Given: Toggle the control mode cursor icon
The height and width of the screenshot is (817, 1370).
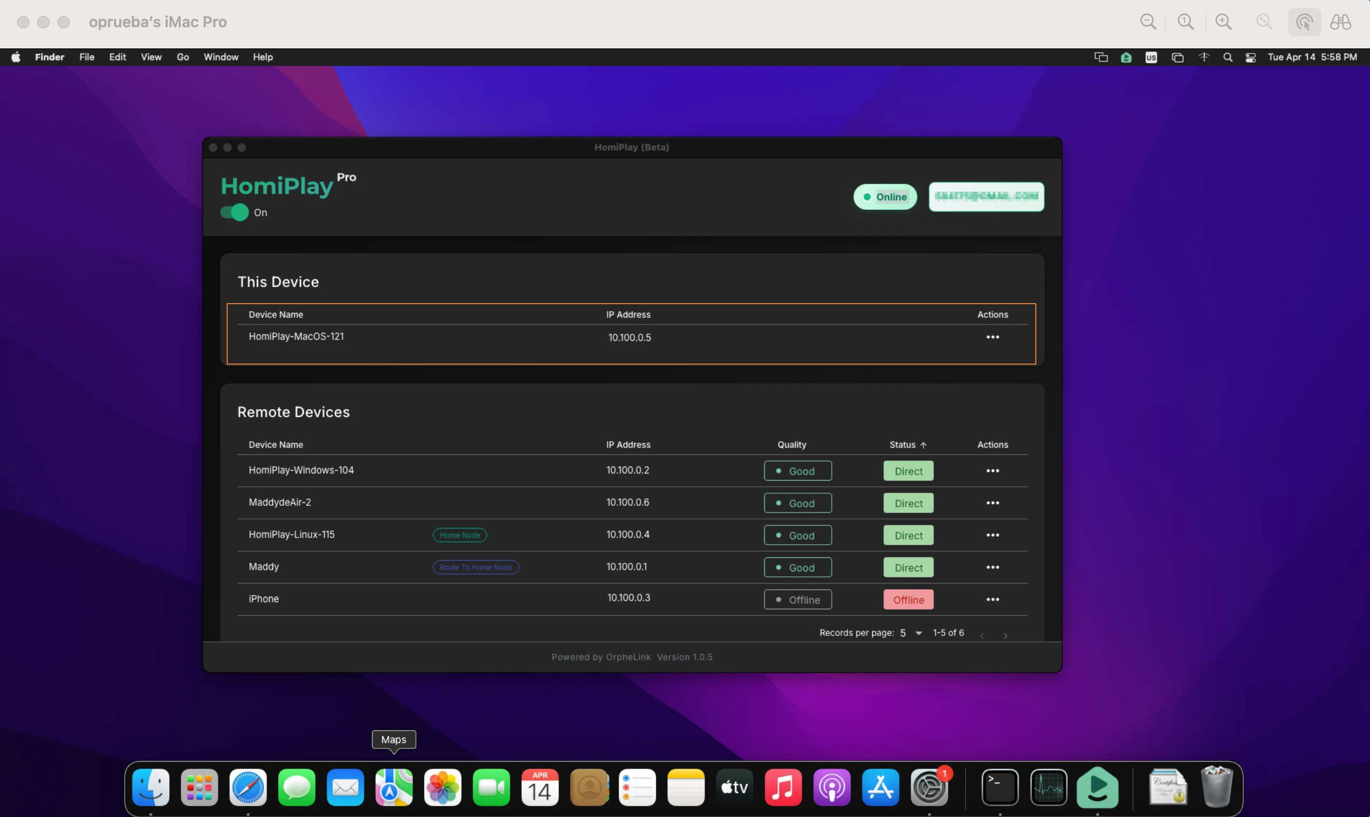Looking at the screenshot, I should 1304,22.
